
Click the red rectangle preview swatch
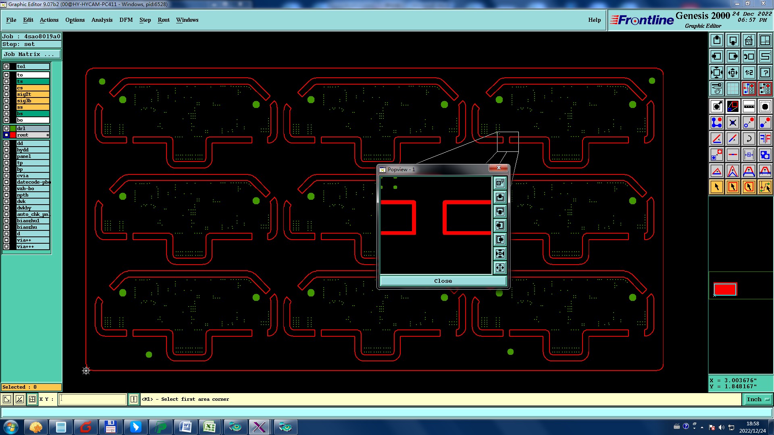tap(725, 289)
